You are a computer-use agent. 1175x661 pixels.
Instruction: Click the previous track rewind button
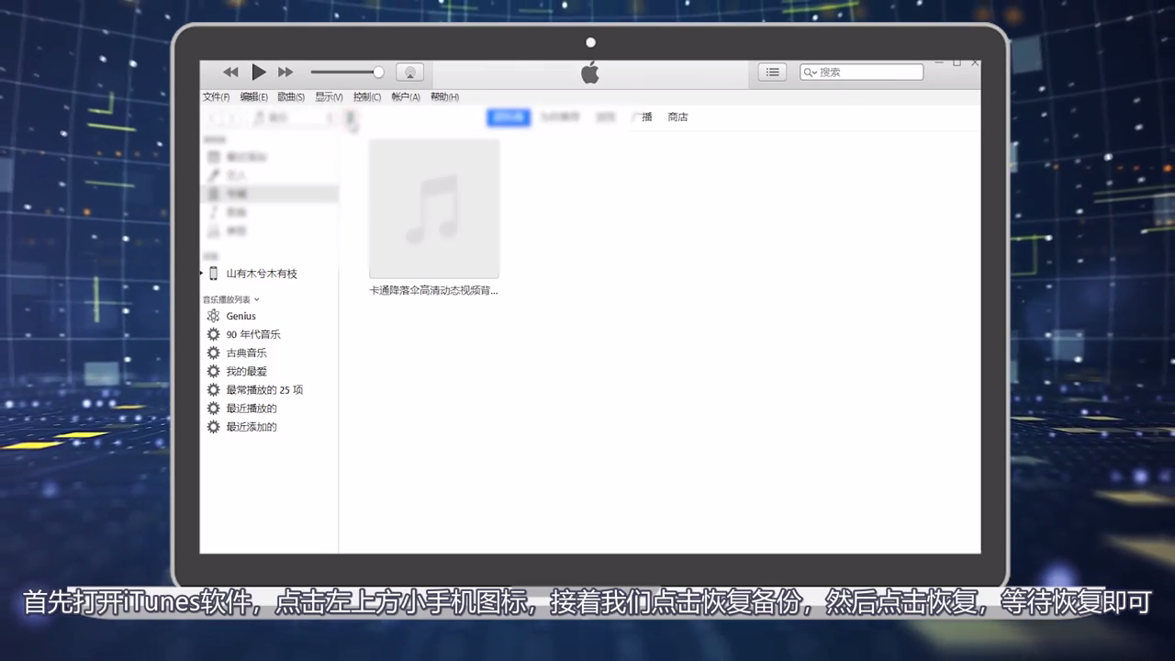(x=230, y=72)
